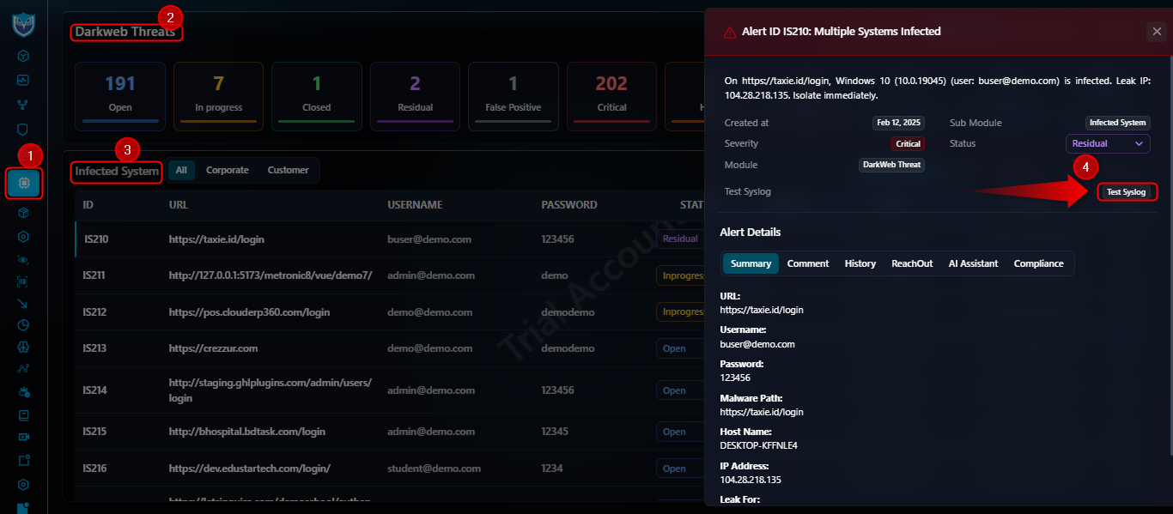Click the Test Syslog button
Screen dimensions: 1173x514
coord(1126,192)
